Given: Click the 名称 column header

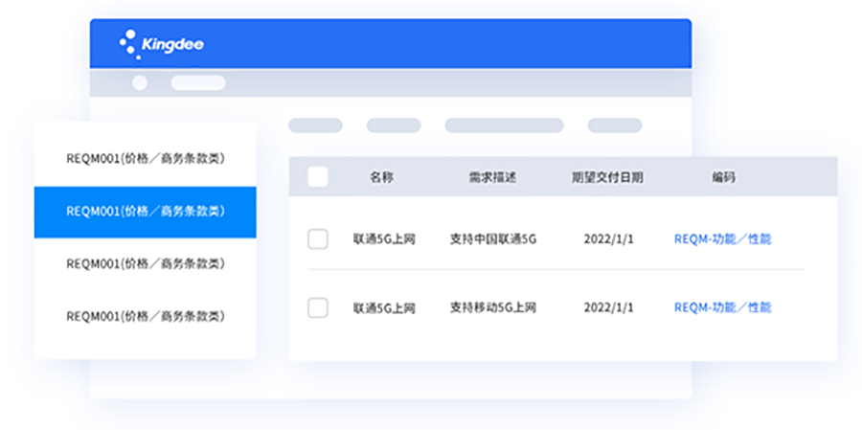Looking at the screenshot, I should [381, 177].
